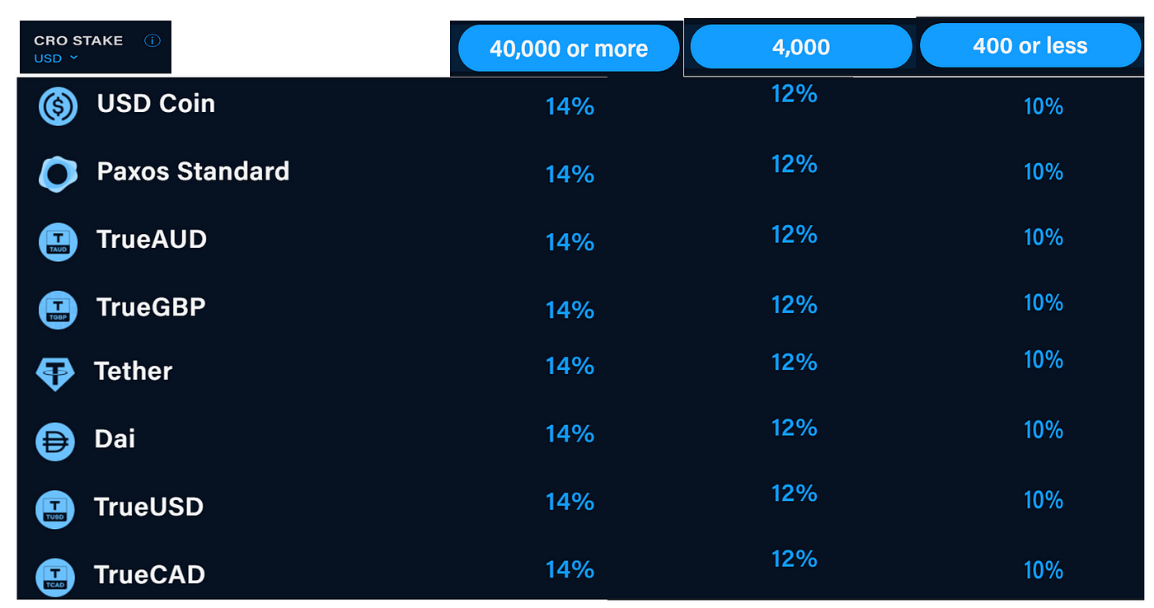Select the 40,000 or more stake tier
The width and height of the screenshot is (1154, 608).
tap(569, 49)
